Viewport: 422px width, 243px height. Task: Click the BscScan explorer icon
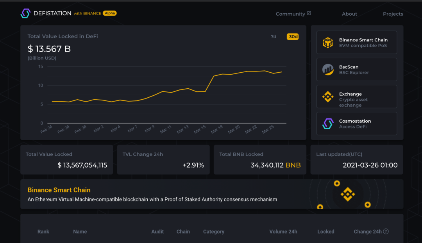click(327, 70)
